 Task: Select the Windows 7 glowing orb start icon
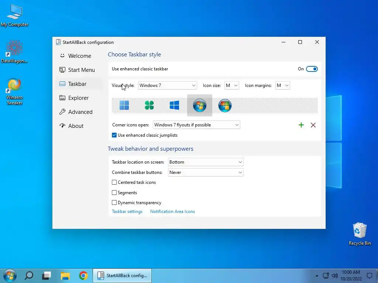[200, 105]
